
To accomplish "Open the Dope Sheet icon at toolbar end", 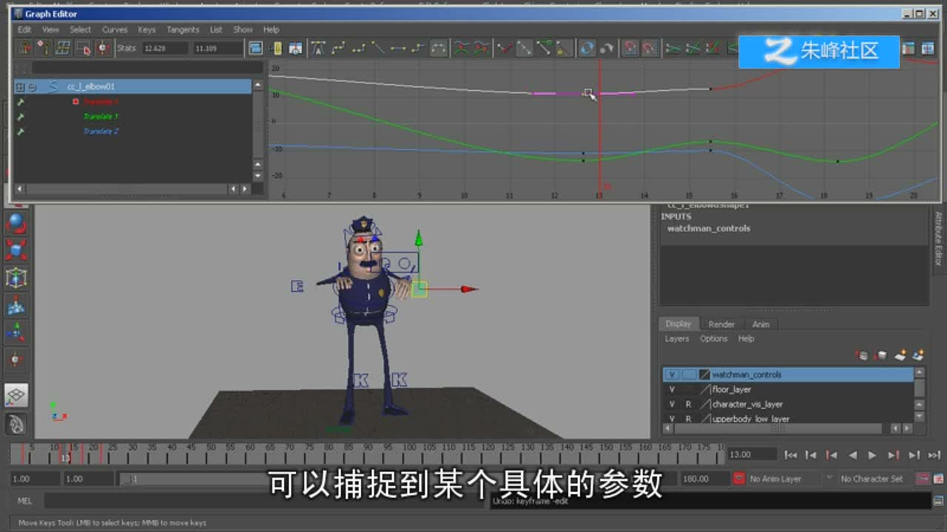I will pyautogui.click(x=909, y=49).
